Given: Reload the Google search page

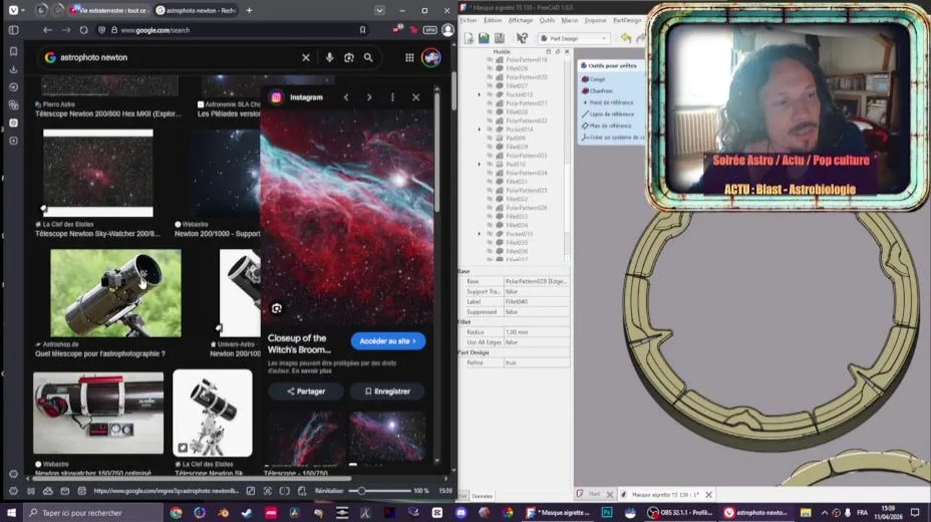Looking at the screenshot, I should 83,30.
